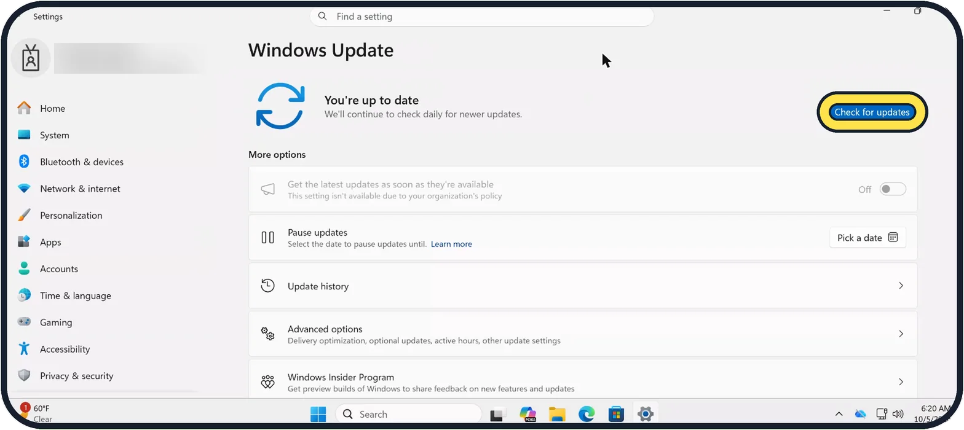
Task: Expand Update history chevron arrow
Action: tap(901, 286)
